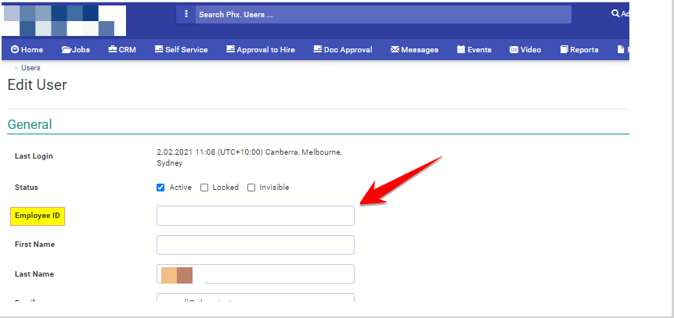Focus the Search Phx. Users field
This screenshot has height=318, width=674.
click(x=384, y=14)
